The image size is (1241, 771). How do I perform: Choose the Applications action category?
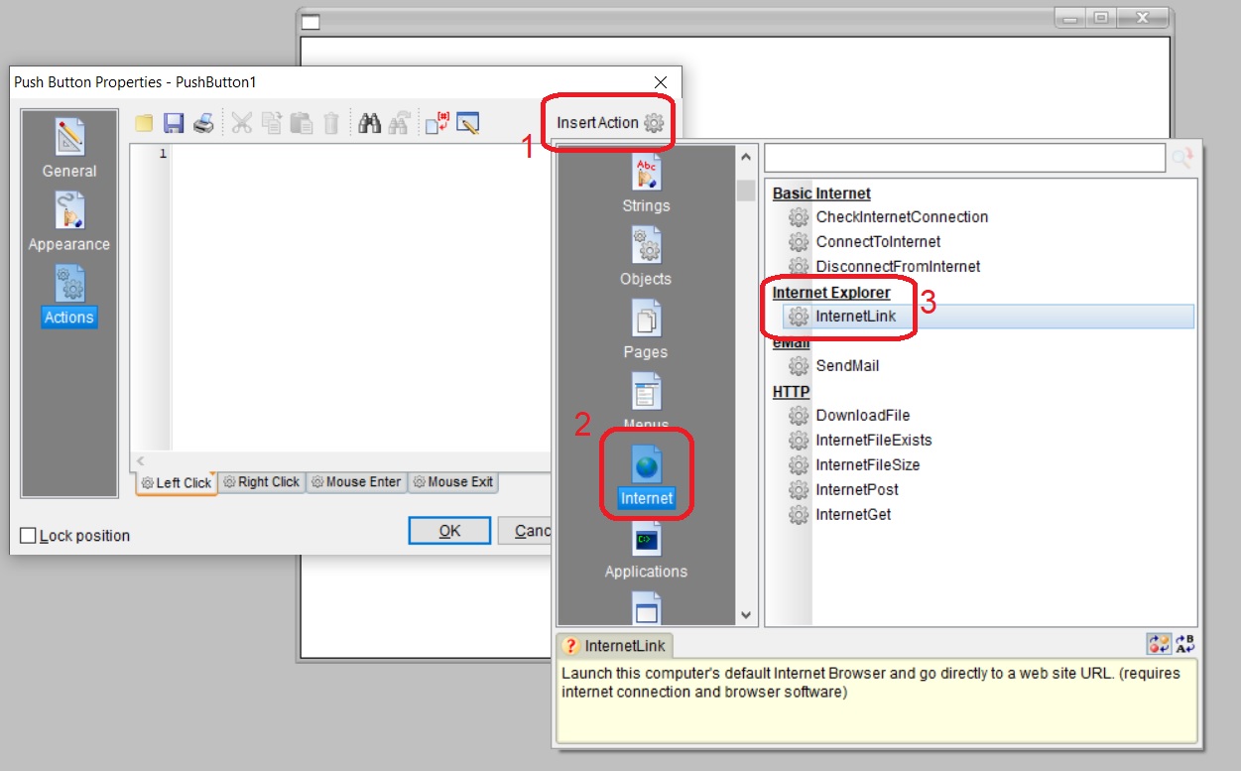[647, 551]
